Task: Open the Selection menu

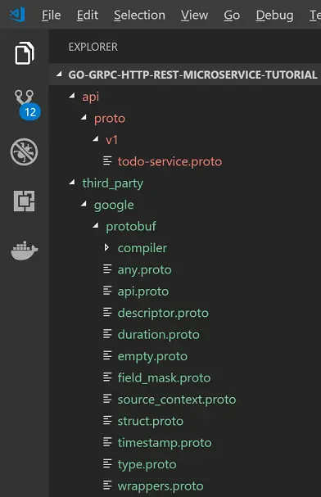Action: click(139, 15)
